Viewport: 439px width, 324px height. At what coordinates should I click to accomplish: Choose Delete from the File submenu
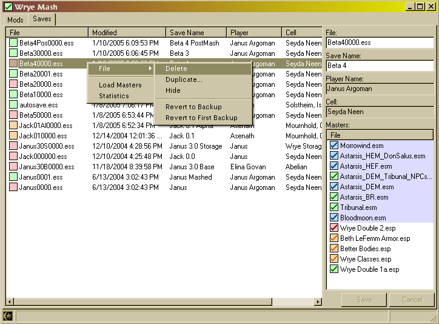pyautogui.click(x=203, y=69)
